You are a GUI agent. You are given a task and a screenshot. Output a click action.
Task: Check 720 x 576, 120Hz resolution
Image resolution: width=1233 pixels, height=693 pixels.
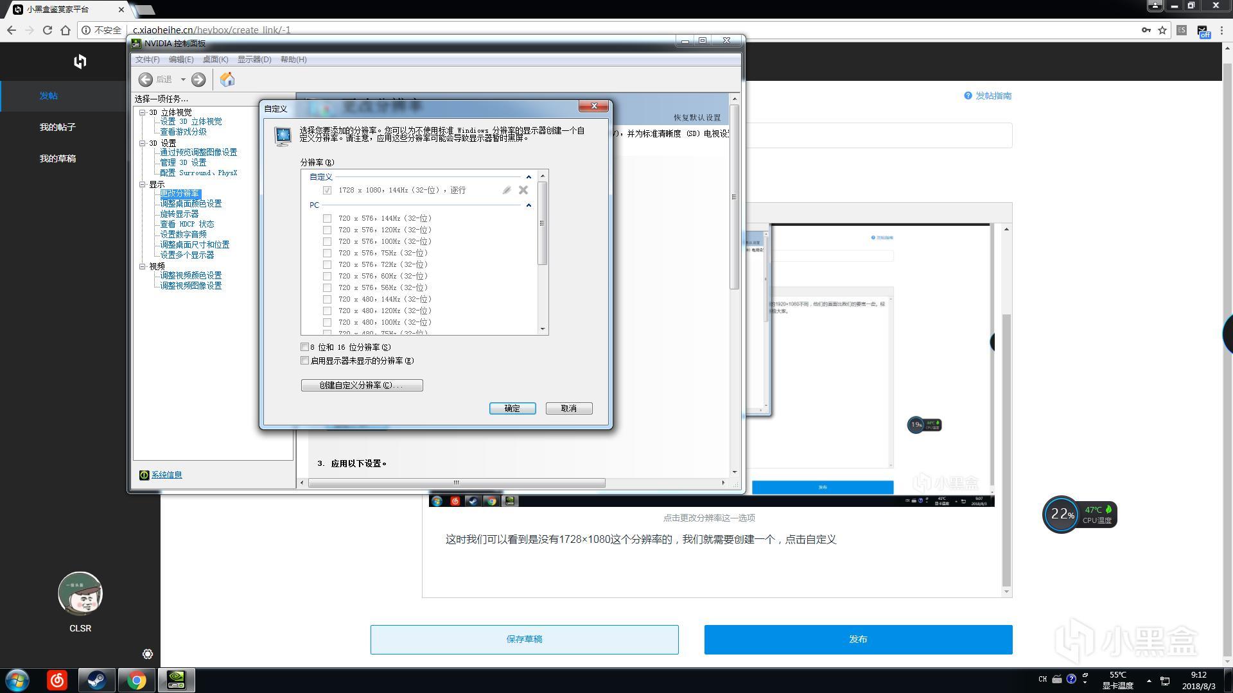328,230
